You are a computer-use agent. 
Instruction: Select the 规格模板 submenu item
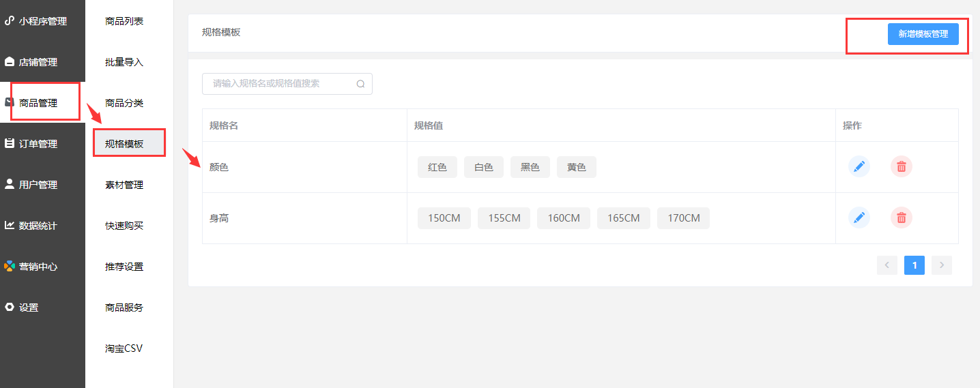click(129, 144)
